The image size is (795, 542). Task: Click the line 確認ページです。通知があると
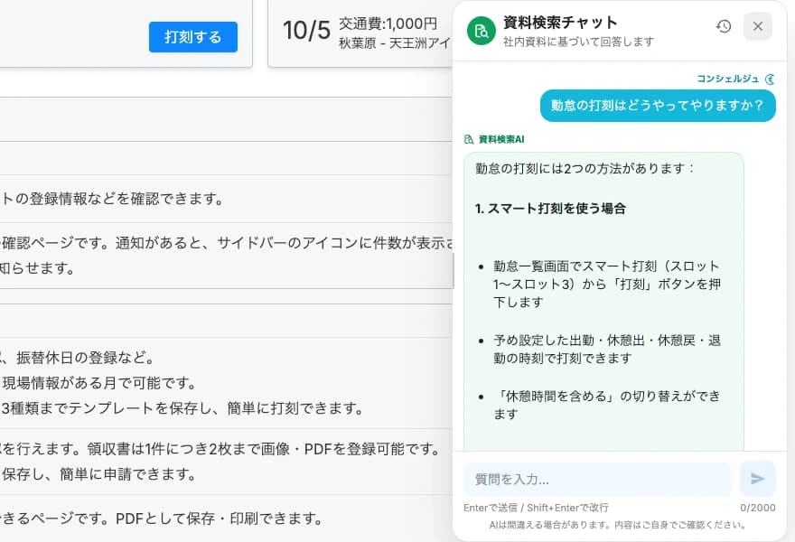pos(226,243)
